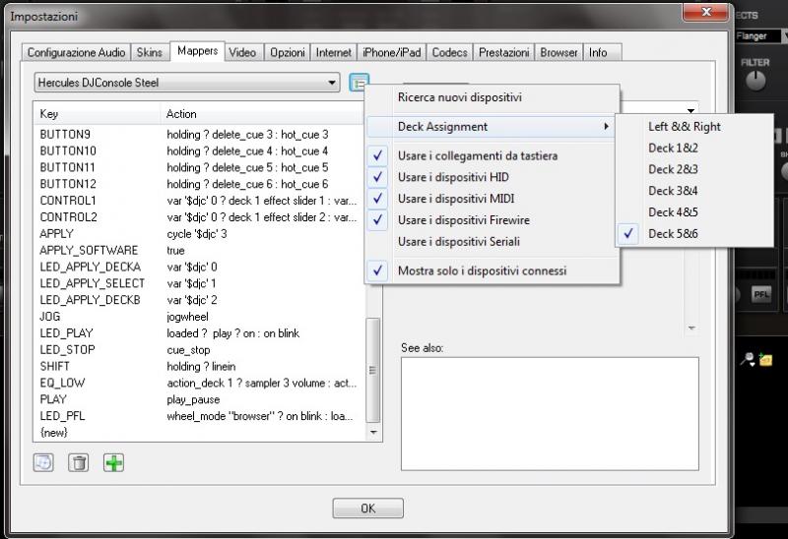Switch to Configurazione Audio tab
This screenshot has width=788, height=539.
pyautogui.click(x=76, y=53)
